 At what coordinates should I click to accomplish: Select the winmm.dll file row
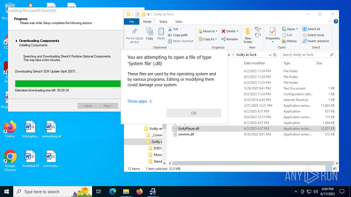254,134
